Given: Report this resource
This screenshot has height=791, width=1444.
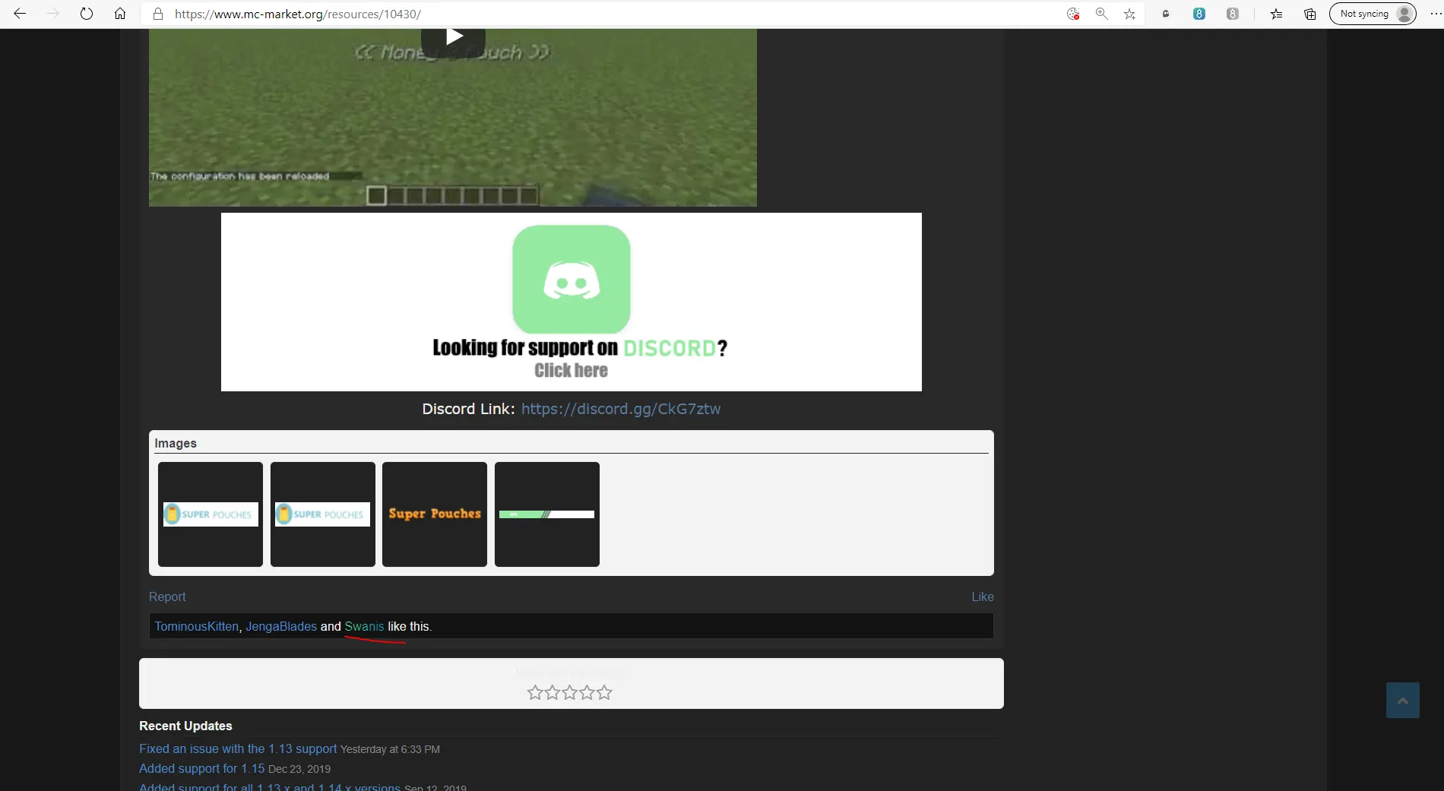Looking at the screenshot, I should pos(167,596).
